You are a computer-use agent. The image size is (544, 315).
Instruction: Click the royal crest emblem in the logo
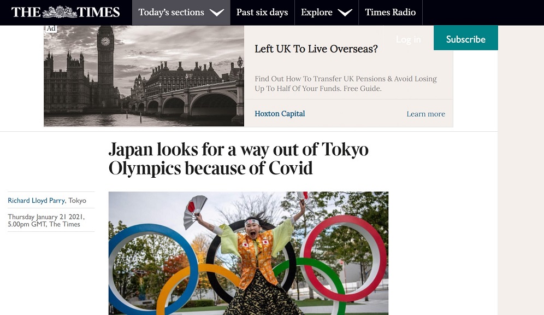click(x=60, y=12)
